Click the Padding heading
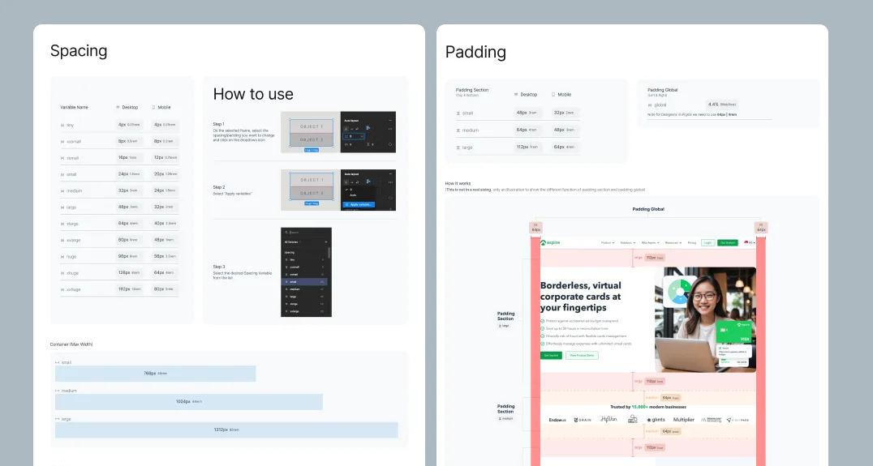The image size is (873, 466). 475,52
